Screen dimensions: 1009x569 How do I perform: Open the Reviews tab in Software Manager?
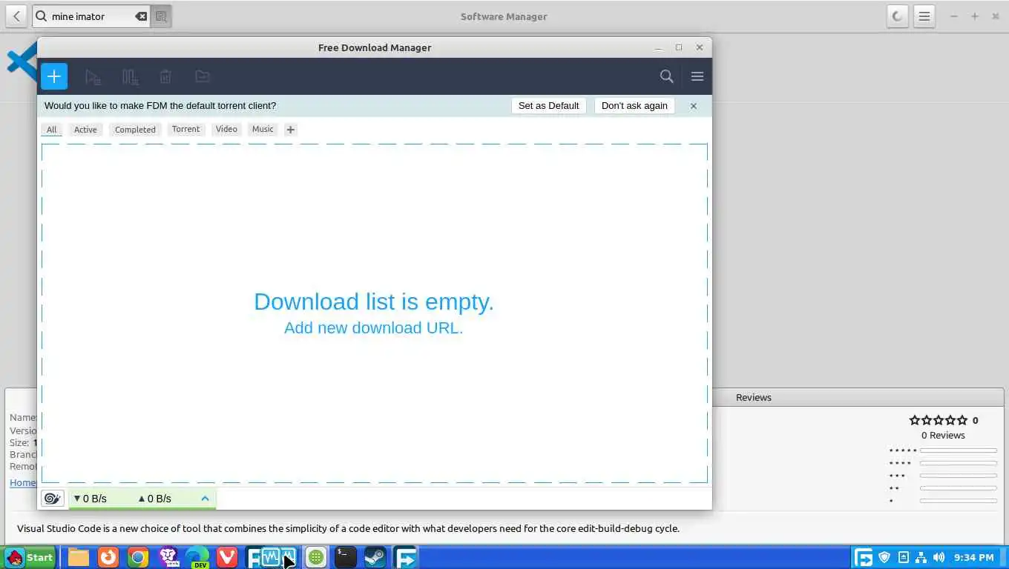753,397
